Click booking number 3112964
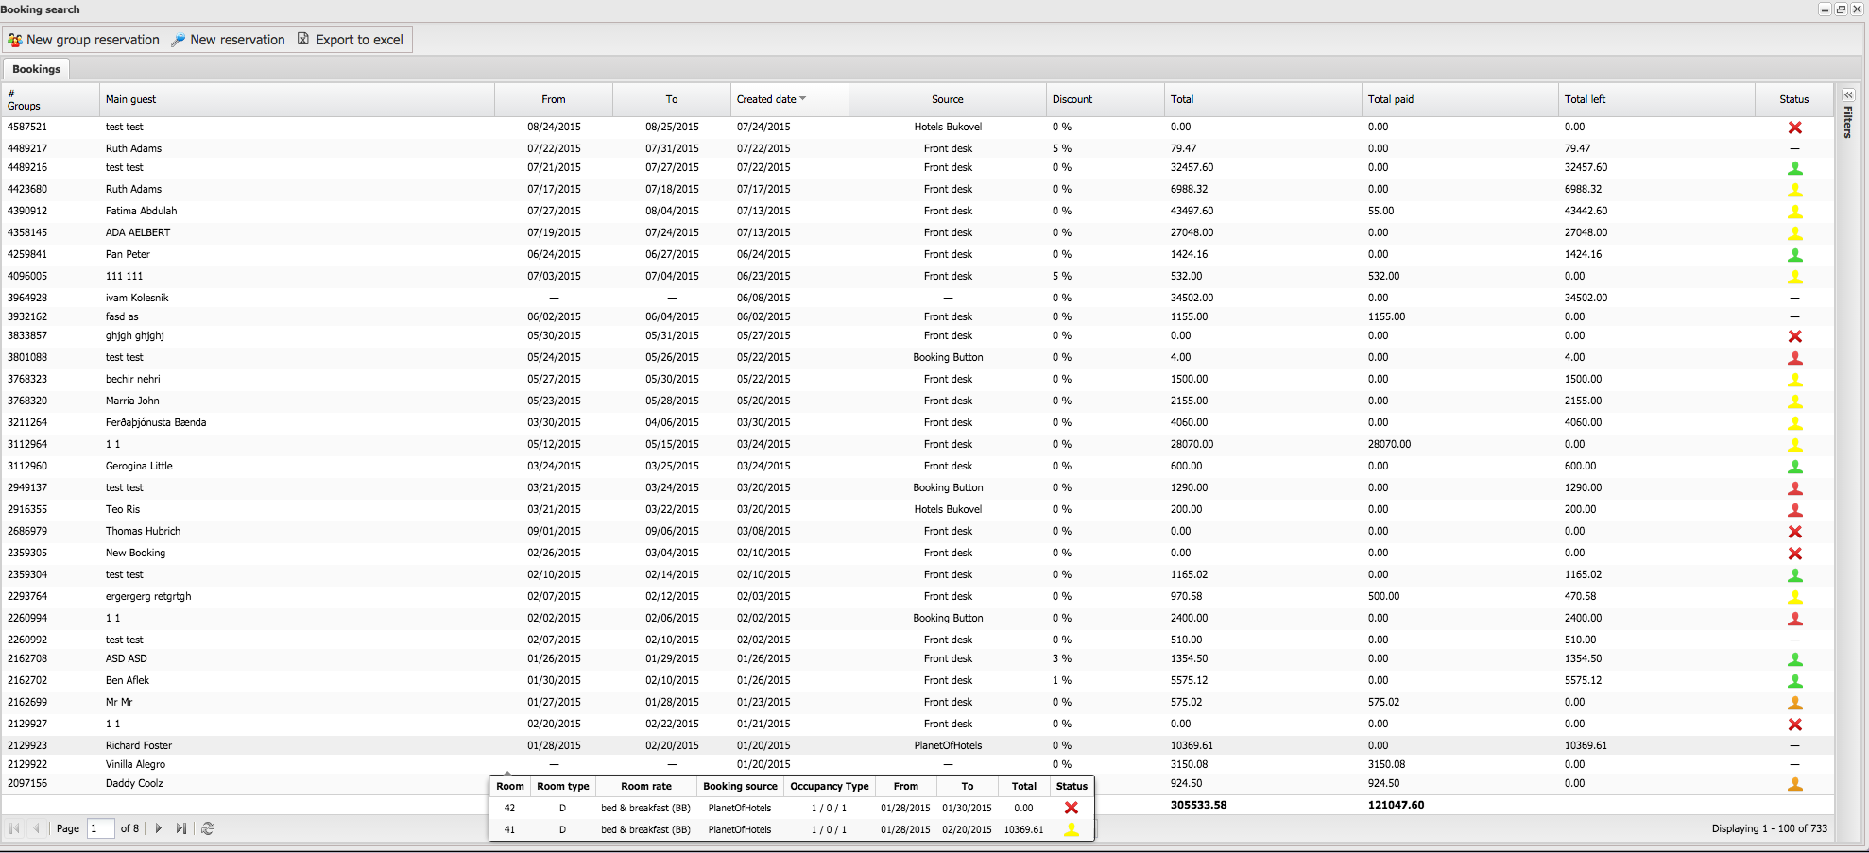The height and width of the screenshot is (853, 1869). (x=27, y=444)
